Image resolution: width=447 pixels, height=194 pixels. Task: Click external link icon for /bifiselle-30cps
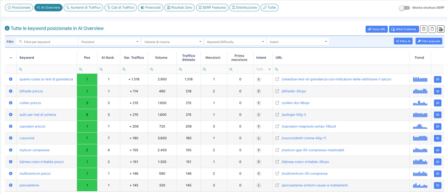[x=277, y=91]
